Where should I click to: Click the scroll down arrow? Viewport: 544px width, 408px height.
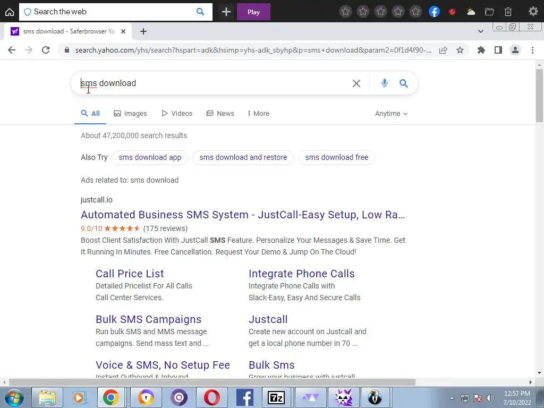point(539,373)
